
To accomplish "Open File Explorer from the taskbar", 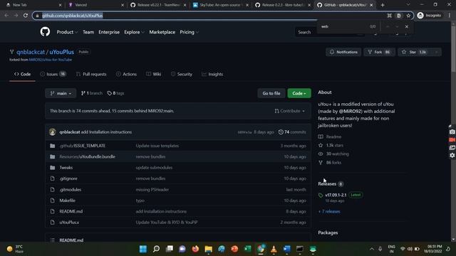I will [x=209, y=249].
